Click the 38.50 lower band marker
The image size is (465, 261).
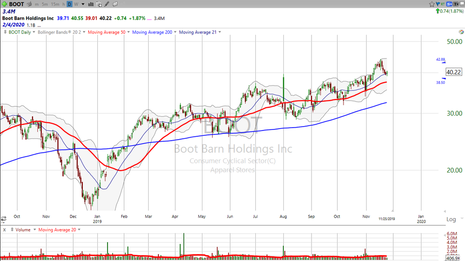pos(440,83)
